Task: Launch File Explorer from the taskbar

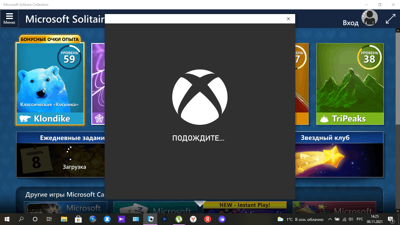Action: click(x=64, y=219)
